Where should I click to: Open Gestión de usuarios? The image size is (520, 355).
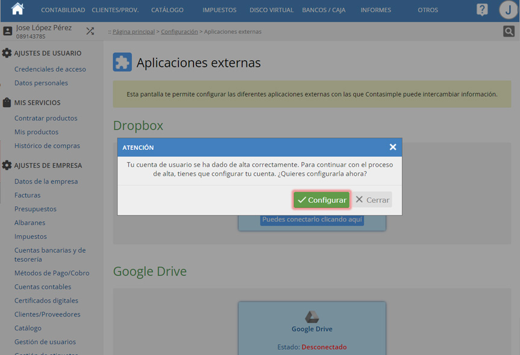coord(45,342)
